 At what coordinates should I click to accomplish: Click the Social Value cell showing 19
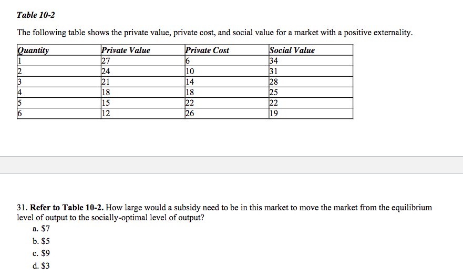point(273,114)
